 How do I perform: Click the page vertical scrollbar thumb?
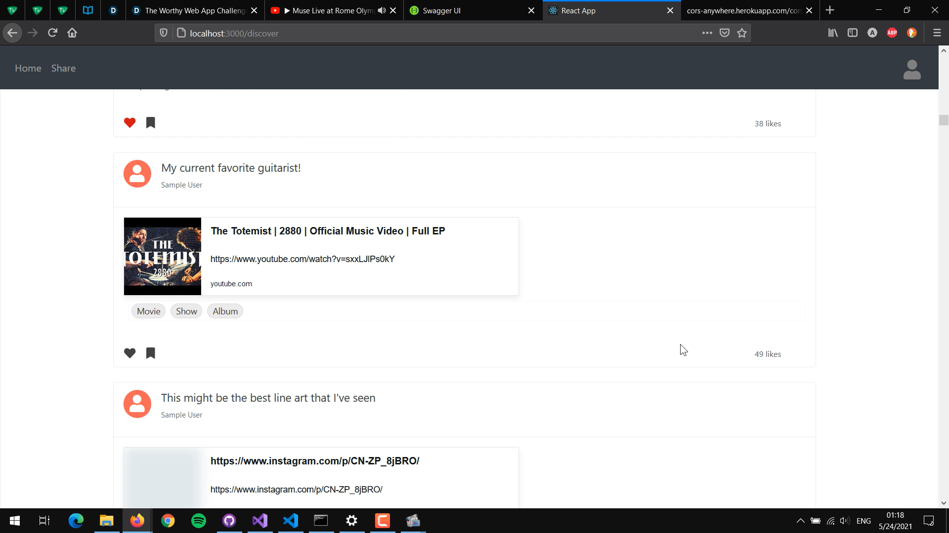click(944, 120)
